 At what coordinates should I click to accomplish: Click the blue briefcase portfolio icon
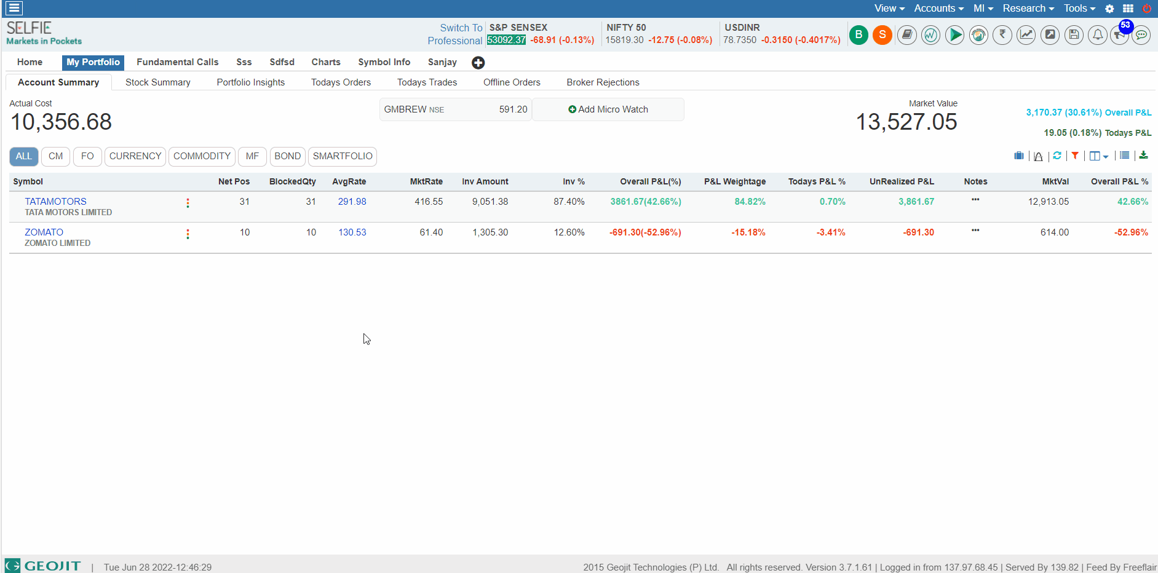[x=1019, y=156]
